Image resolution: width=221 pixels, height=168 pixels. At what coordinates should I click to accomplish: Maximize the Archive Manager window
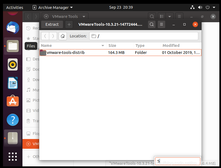pos(184,24)
